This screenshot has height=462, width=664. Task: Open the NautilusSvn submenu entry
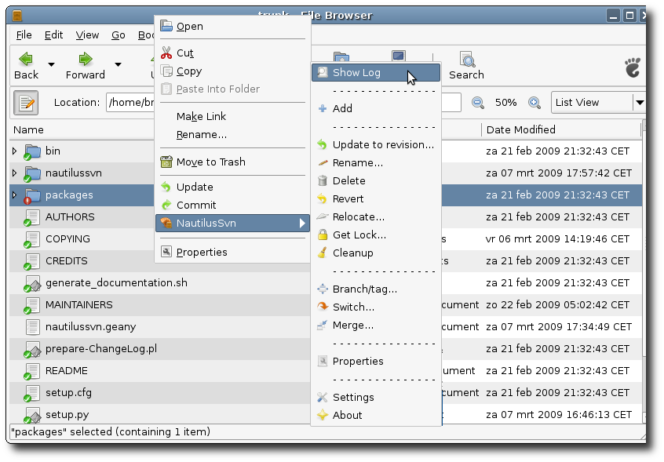pos(232,224)
